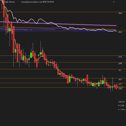
Task: Click the V: 2.96 volume text
Action: (121, 106)
